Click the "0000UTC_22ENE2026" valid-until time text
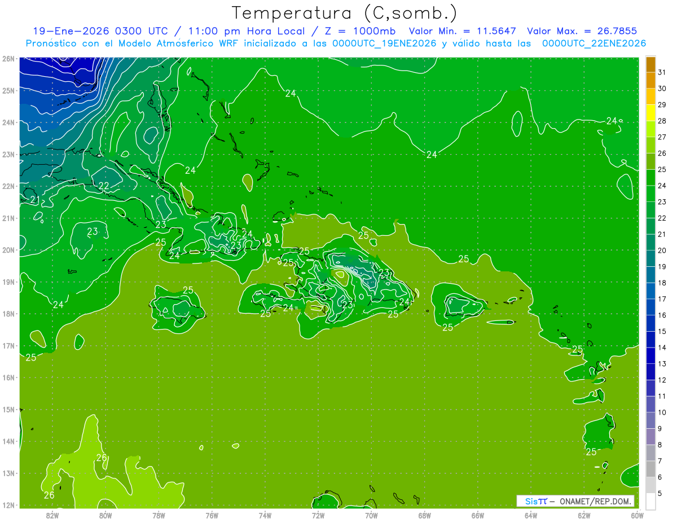The image size is (677, 523). pyautogui.click(x=594, y=43)
